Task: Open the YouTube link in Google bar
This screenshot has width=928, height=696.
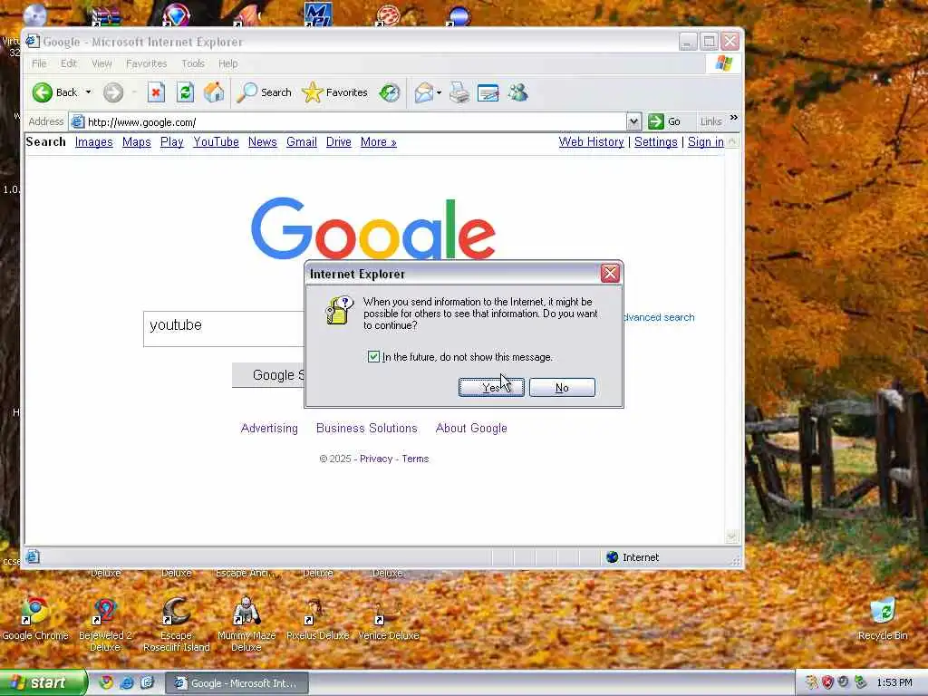Action: (x=216, y=142)
